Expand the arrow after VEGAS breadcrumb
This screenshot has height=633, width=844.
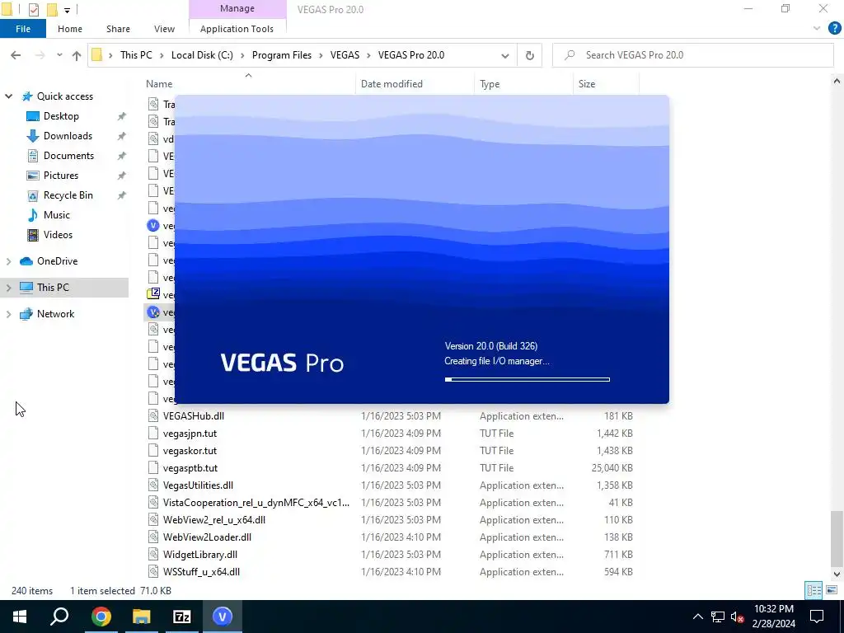[x=369, y=55]
